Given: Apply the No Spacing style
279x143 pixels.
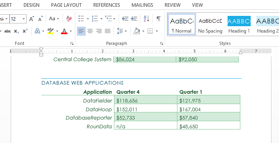Looking at the screenshot, I should (210, 24).
